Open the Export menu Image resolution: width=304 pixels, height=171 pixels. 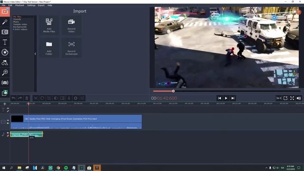41,5
